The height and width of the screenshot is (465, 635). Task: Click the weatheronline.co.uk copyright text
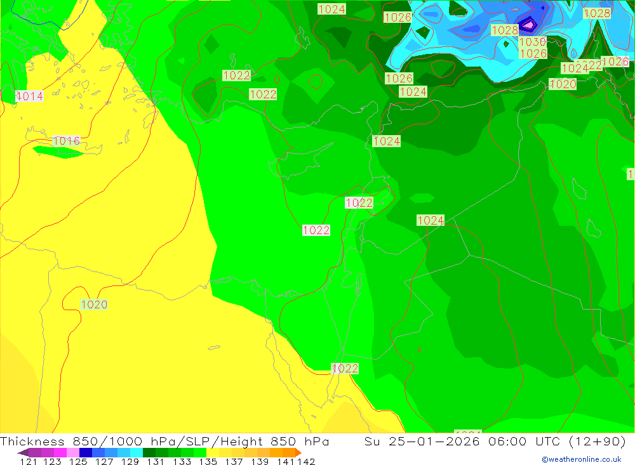[x=582, y=459]
